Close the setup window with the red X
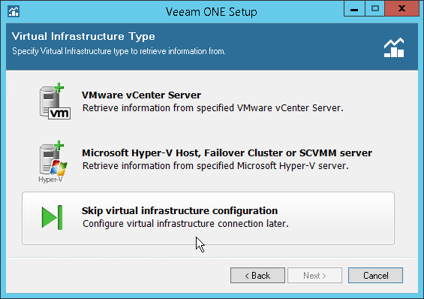This screenshot has width=424, height=299. [x=401, y=9]
